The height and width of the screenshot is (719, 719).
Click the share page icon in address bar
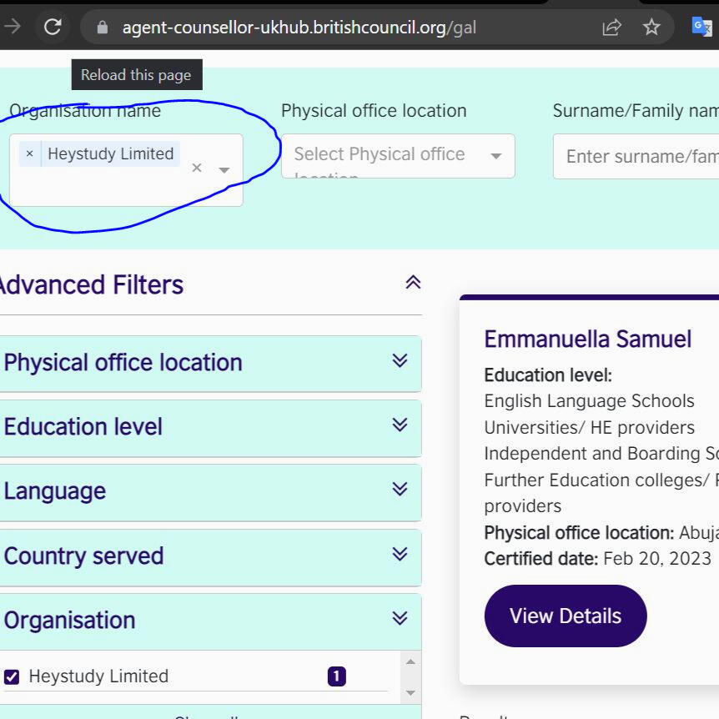611,28
